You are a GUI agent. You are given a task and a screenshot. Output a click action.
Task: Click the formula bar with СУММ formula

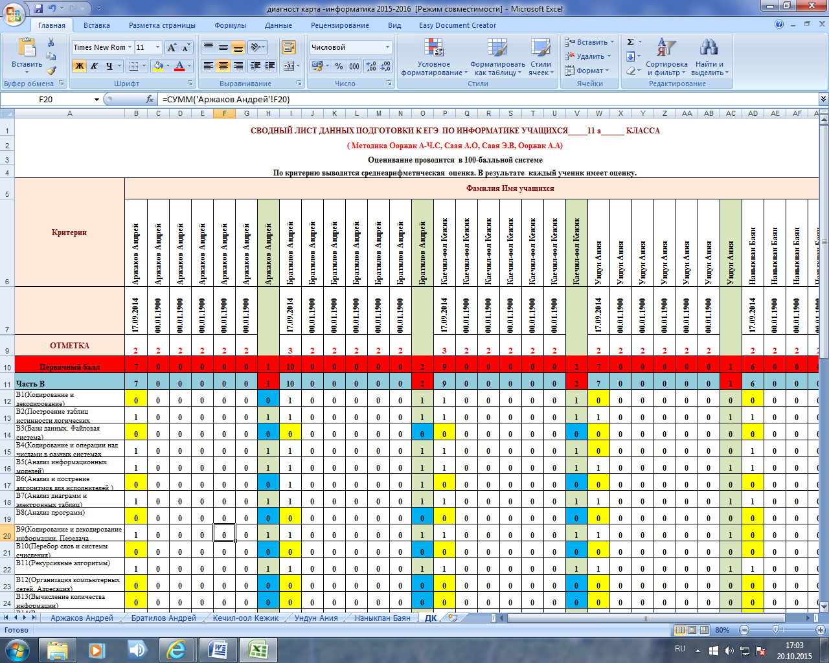[489, 99]
